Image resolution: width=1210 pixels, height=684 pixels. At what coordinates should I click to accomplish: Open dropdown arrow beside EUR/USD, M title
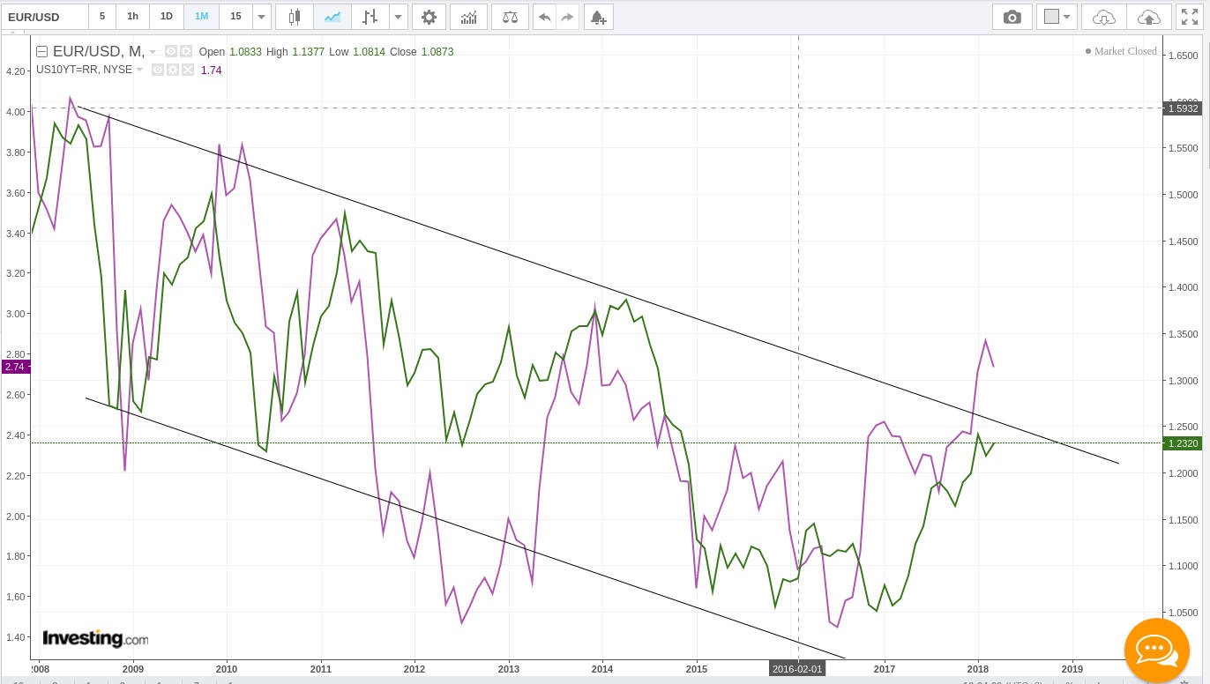tap(153, 52)
